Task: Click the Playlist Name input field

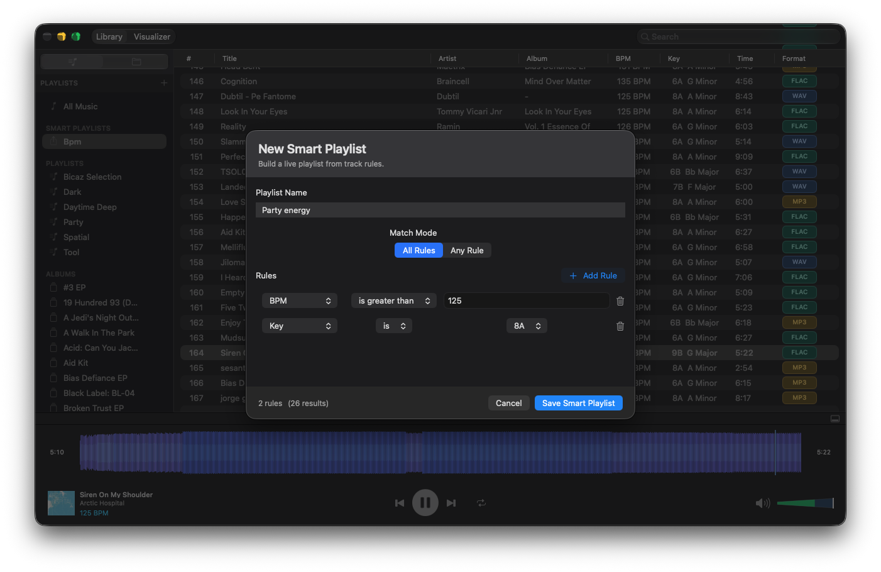Action: point(440,210)
